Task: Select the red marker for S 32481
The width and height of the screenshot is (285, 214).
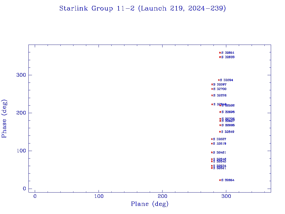Action: 212,152
